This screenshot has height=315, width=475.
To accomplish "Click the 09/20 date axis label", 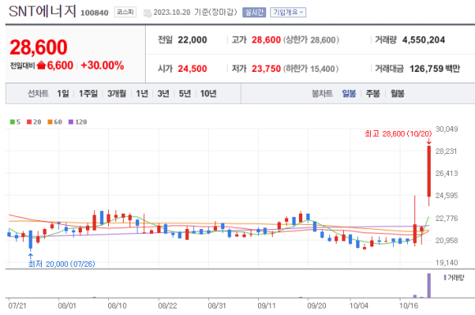I will [317, 306].
